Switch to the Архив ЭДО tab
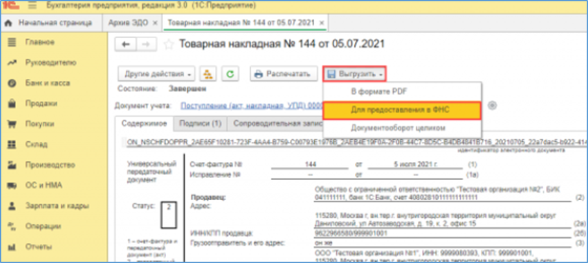The image size is (588, 263). pos(129,23)
